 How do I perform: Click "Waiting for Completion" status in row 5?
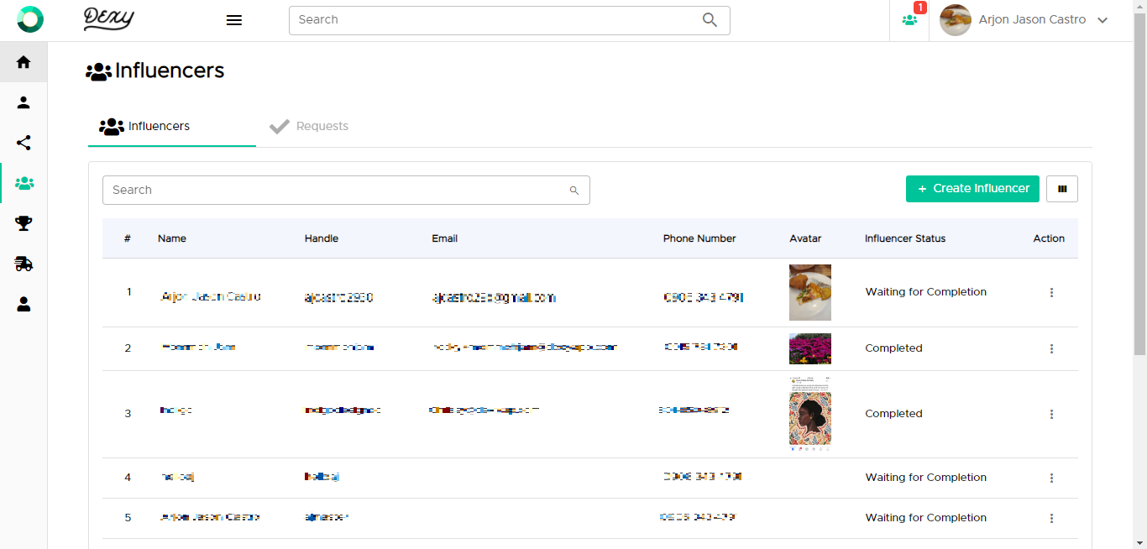(x=926, y=518)
